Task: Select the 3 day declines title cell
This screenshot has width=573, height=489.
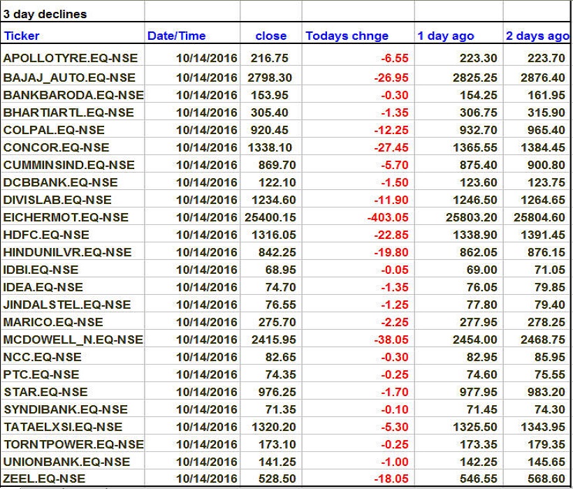Action: coord(45,14)
